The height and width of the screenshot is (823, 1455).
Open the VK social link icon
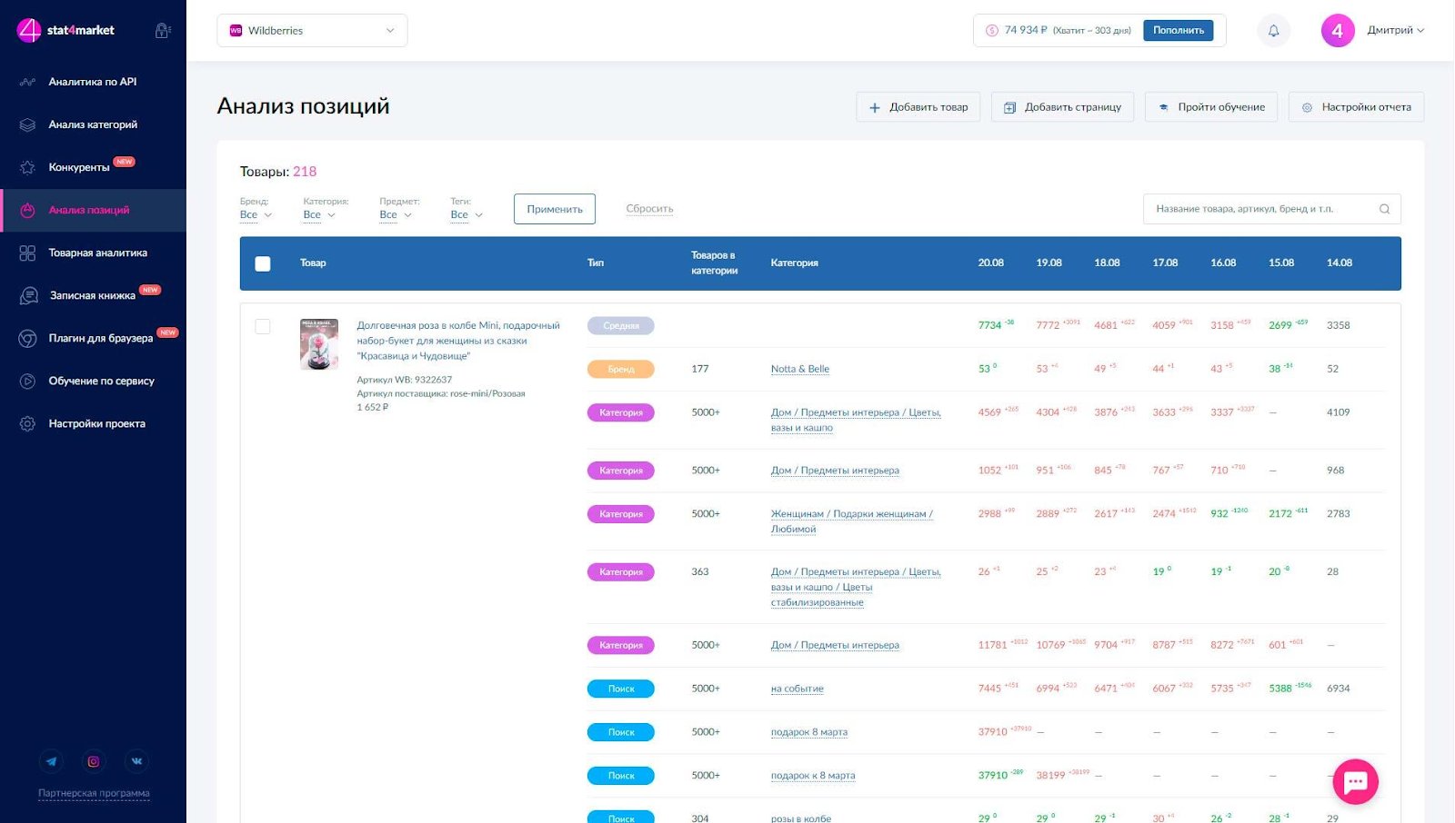click(x=136, y=761)
